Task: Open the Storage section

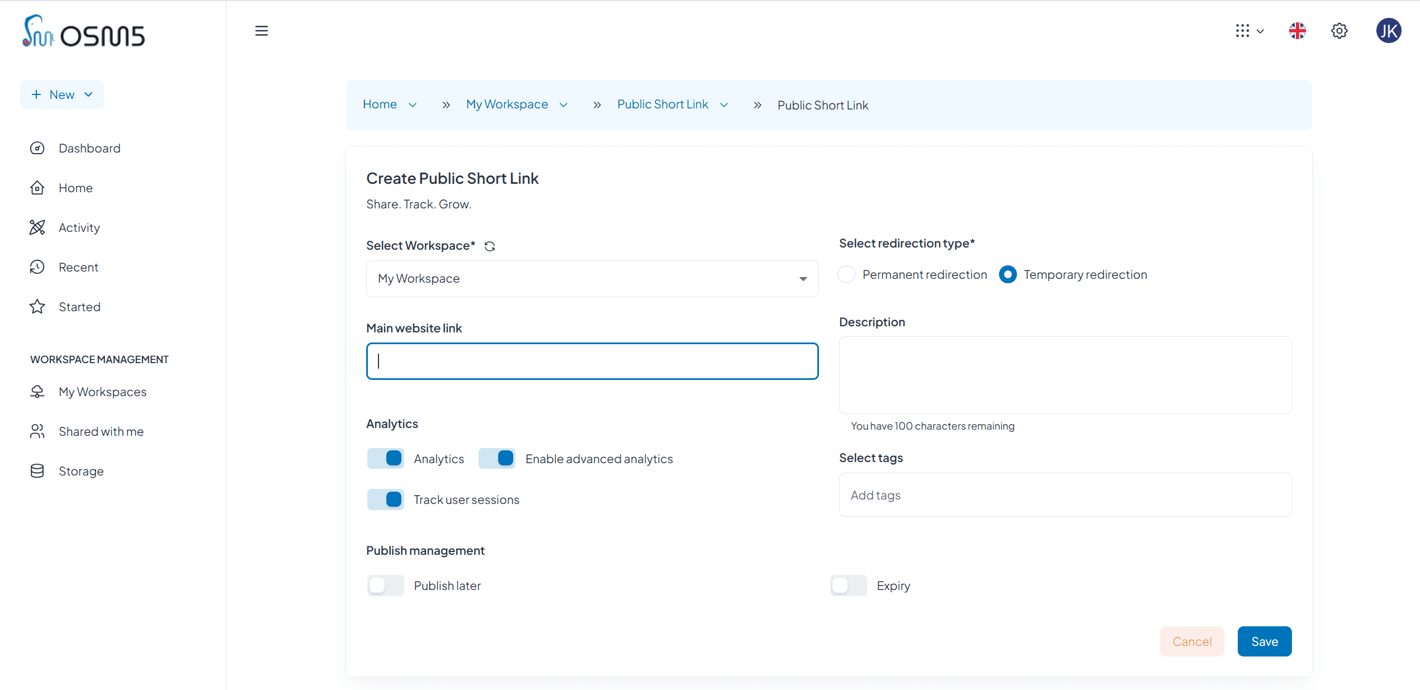Action: 81,470
